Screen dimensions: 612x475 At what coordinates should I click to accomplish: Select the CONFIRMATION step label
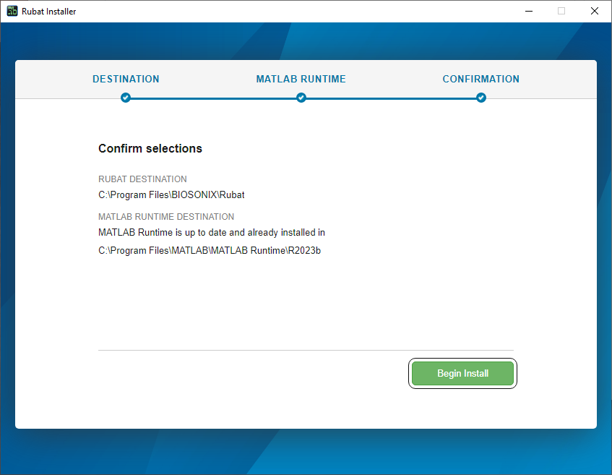(x=480, y=79)
